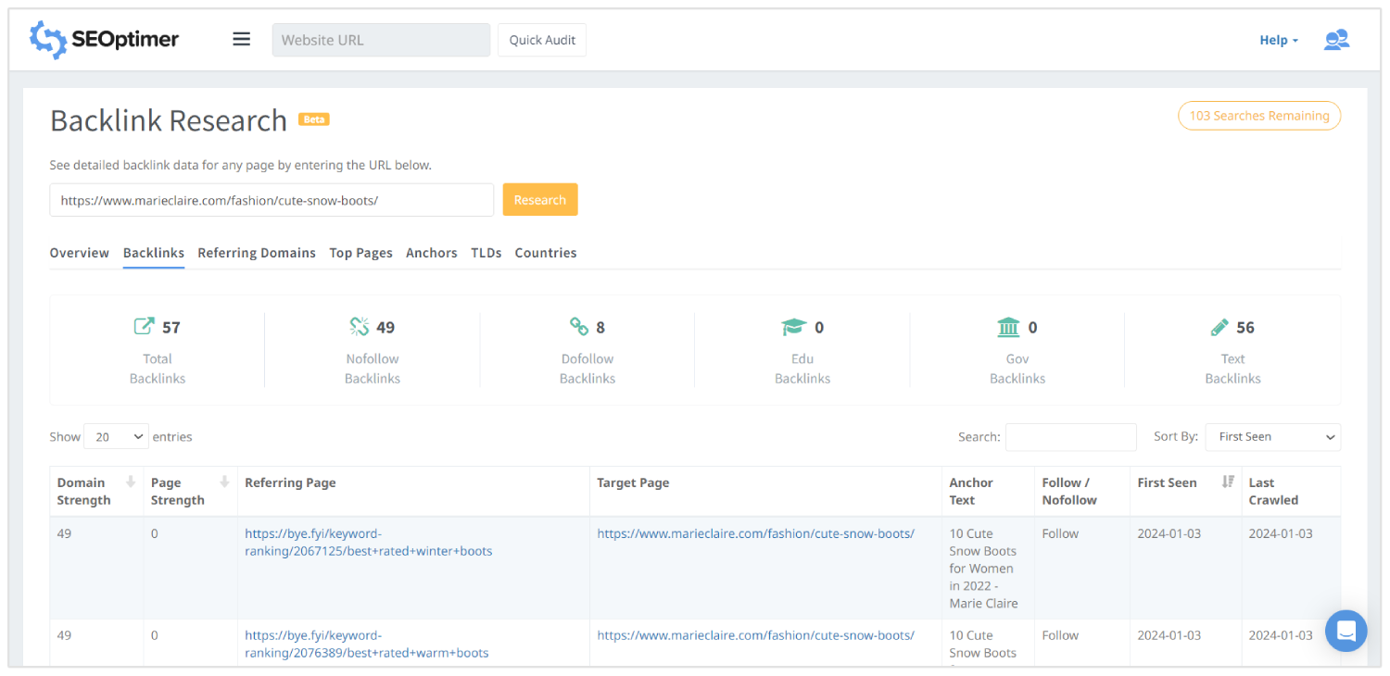The image size is (1390, 676).
Task: Open the chat support bubble
Action: (1346, 631)
